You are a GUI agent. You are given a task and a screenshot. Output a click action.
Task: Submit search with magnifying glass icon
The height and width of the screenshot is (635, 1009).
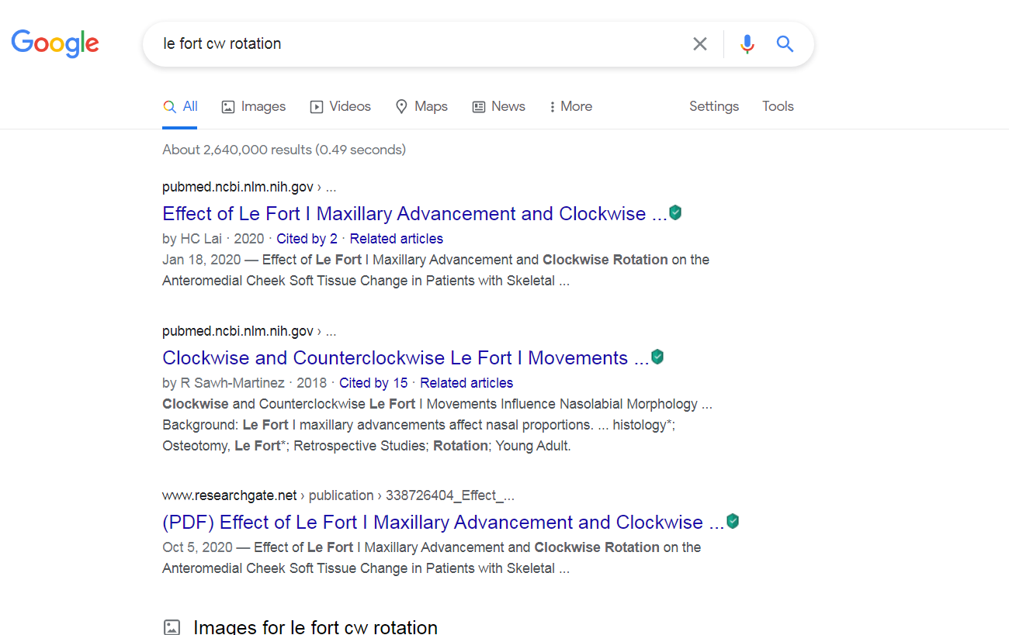click(x=785, y=44)
